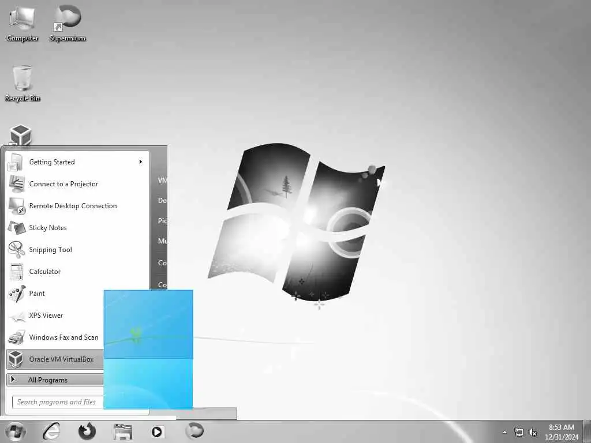Select the VirtualBox cube desktop icon
The width and height of the screenshot is (591, 443).
20,135
